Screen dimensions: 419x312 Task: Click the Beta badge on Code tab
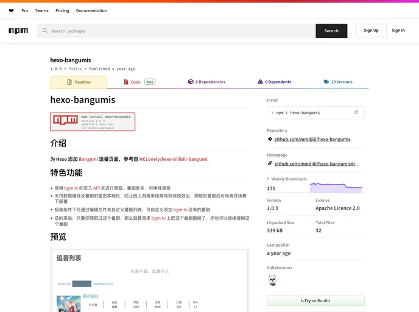(150, 82)
